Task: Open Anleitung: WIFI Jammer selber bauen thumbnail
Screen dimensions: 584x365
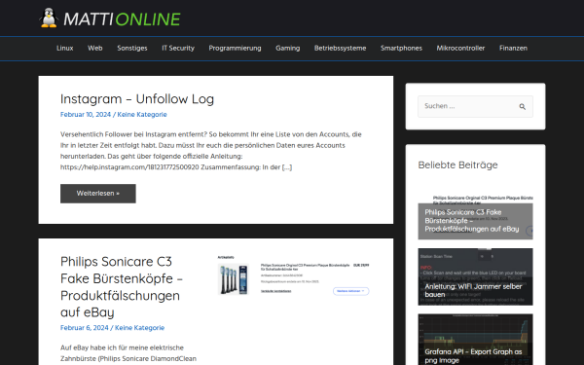Action: click(475, 276)
